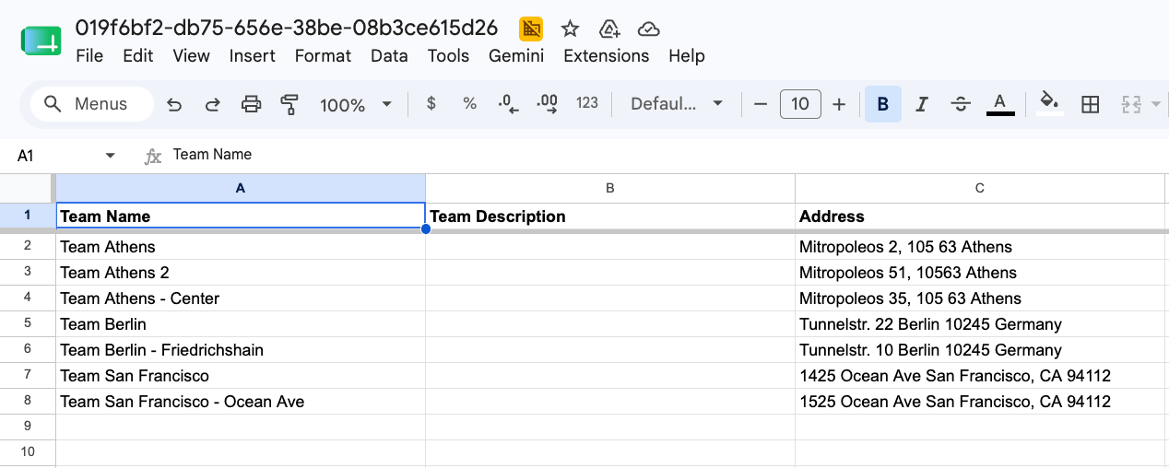Screen dimensions: 1169x468
Task: Increase the font size
Action: point(839,104)
